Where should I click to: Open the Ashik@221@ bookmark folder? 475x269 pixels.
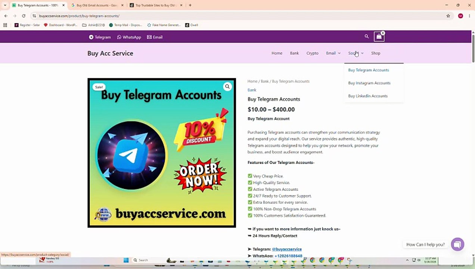pyautogui.click(x=94, y=25)
